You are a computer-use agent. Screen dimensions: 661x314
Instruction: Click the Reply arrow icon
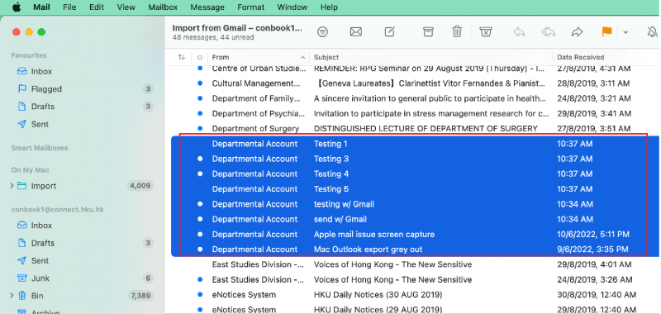tap(519, 32)
